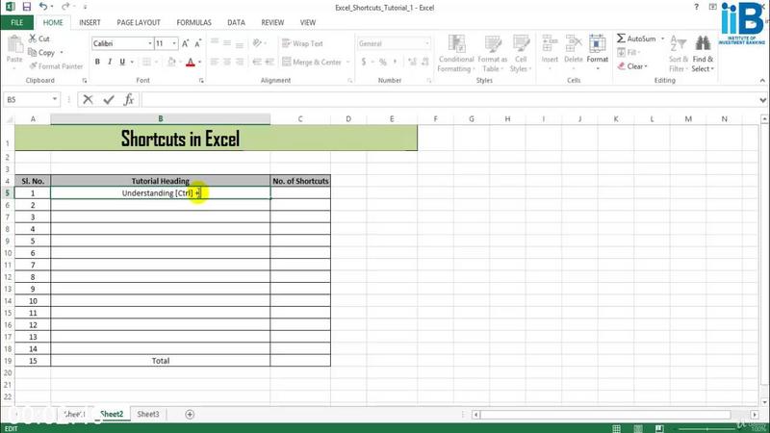Open the font size 11 dropdown
The width and height of the screenshot is (770, 433).
tap(174, 43)
